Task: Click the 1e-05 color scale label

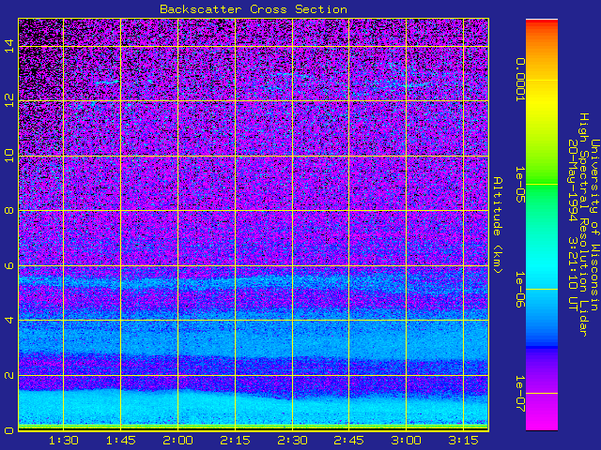Action: click(x=520, y=185)
